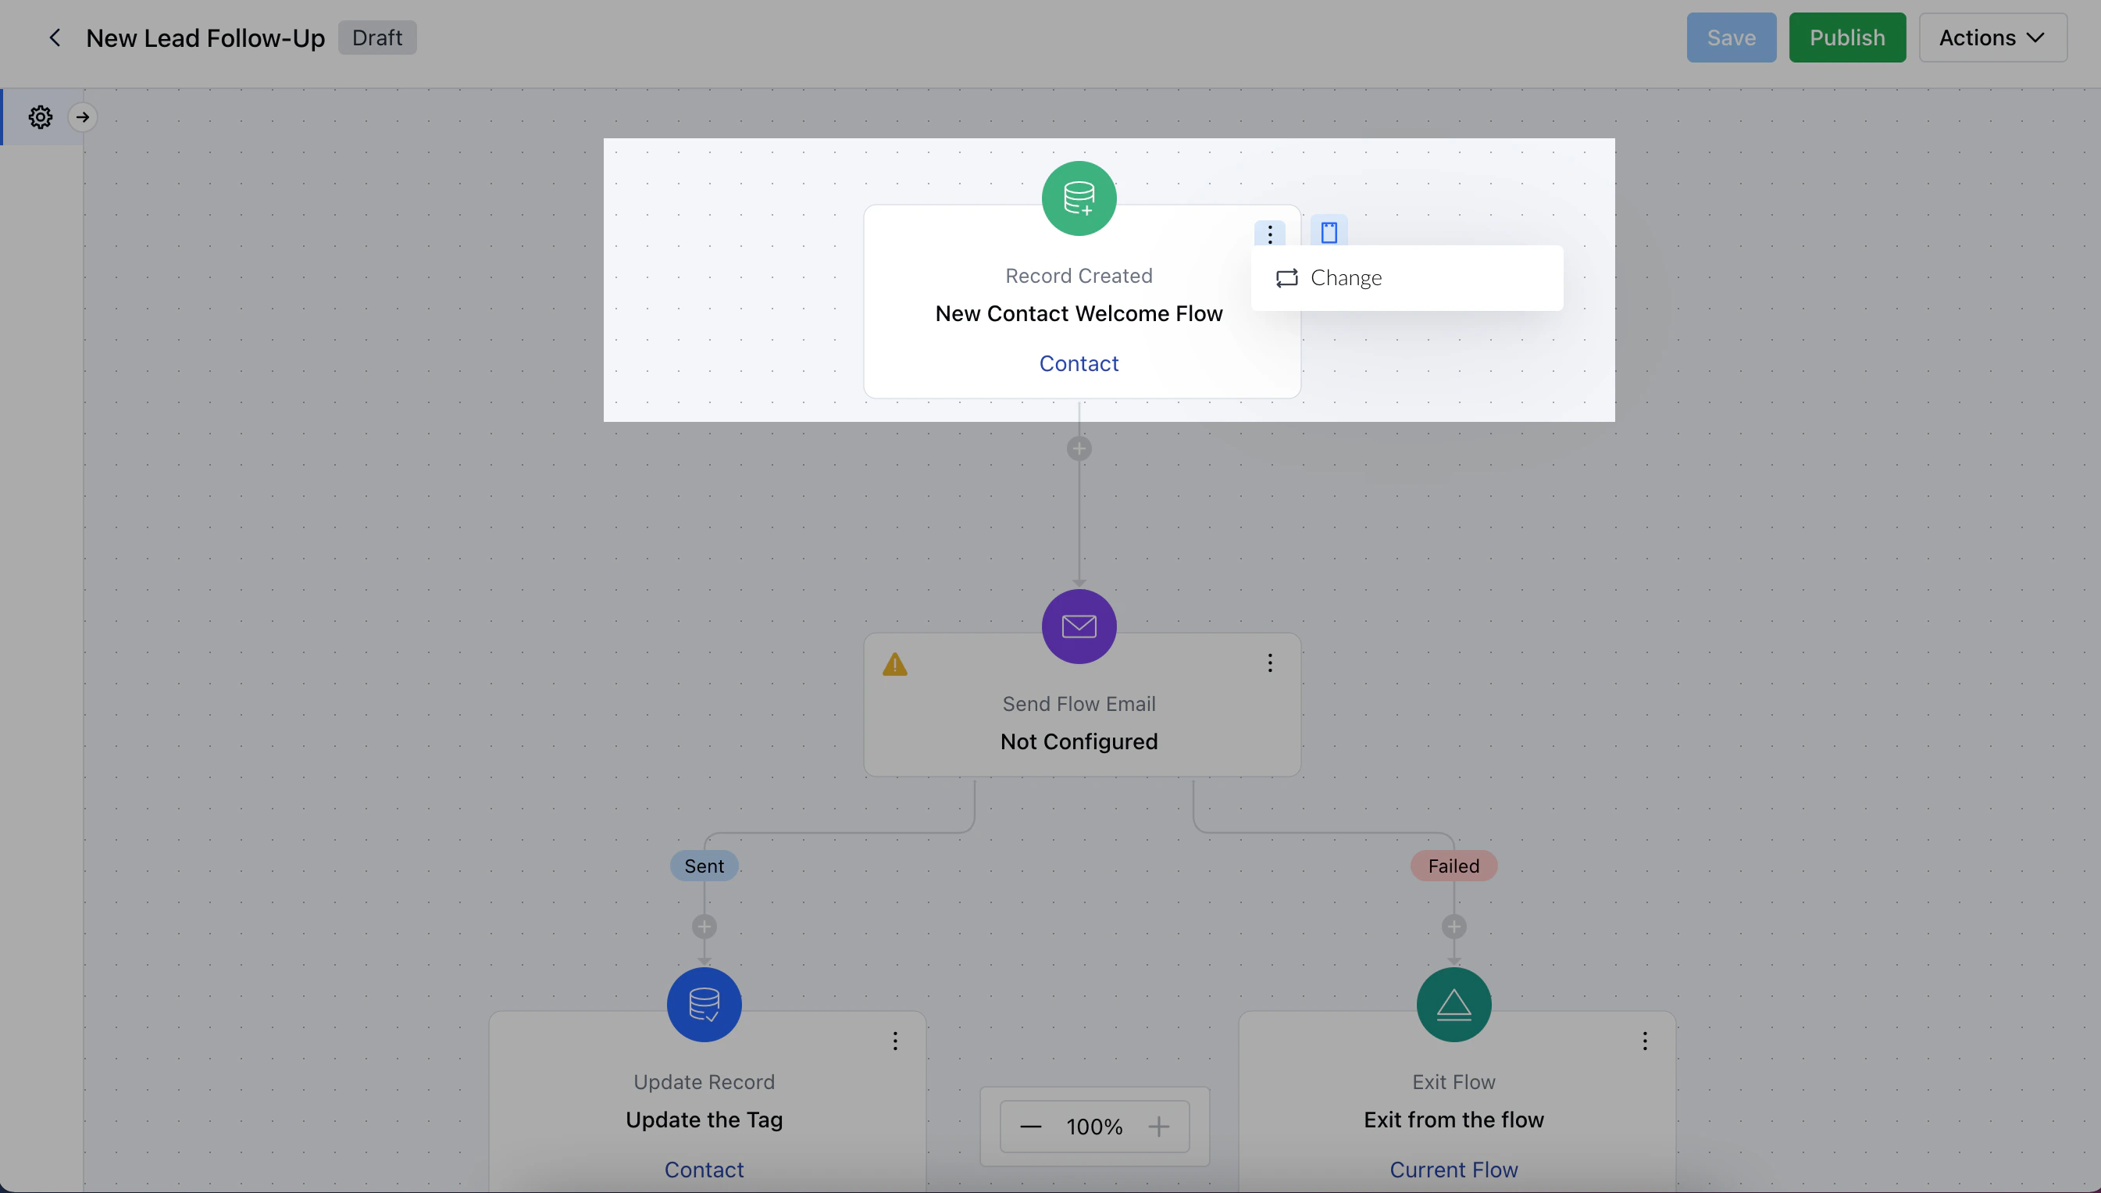
Task: Click New Contact Welcome Flow trigger name
Action: click(x=1079, y=314)
